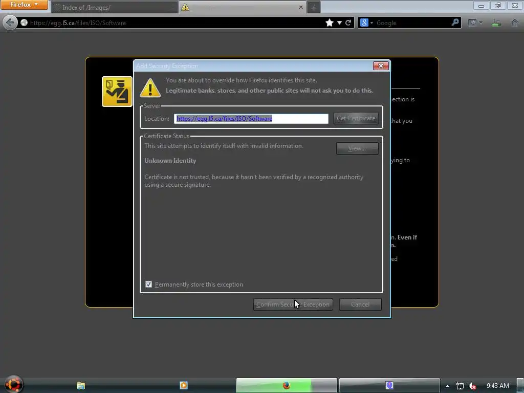The height and width of the screenshot is (393, 524).
Task: Click the site identity globe icon
Action: tap(24, 23)
